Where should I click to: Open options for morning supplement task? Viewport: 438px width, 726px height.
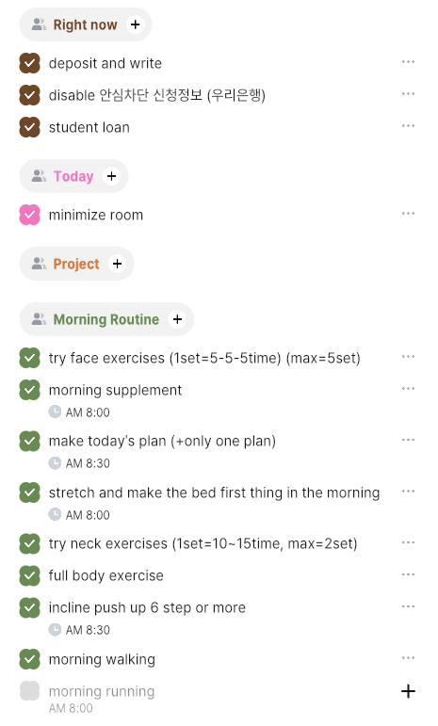(x=408, y=389)
